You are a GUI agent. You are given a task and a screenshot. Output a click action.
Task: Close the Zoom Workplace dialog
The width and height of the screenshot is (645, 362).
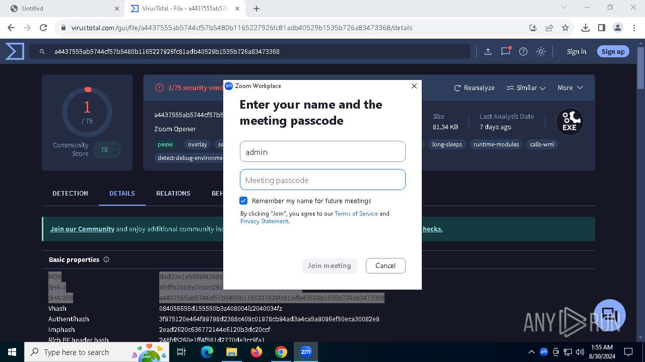click(x=414, y=86)
